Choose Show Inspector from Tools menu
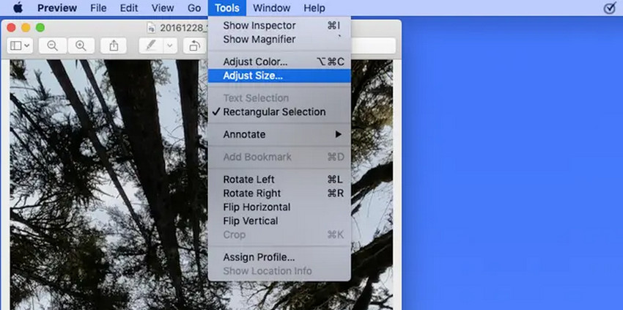 point(279,26)
